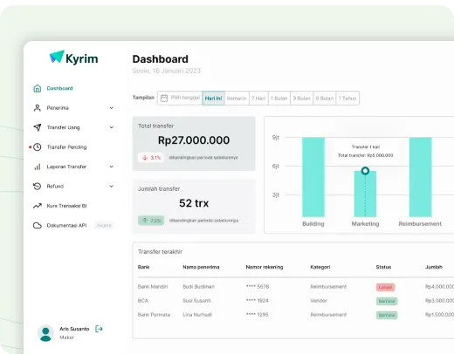Screen dimensions: 454x354
Task: Click the Rp27.000.000 total amount
Action: (x=194, y=140)
